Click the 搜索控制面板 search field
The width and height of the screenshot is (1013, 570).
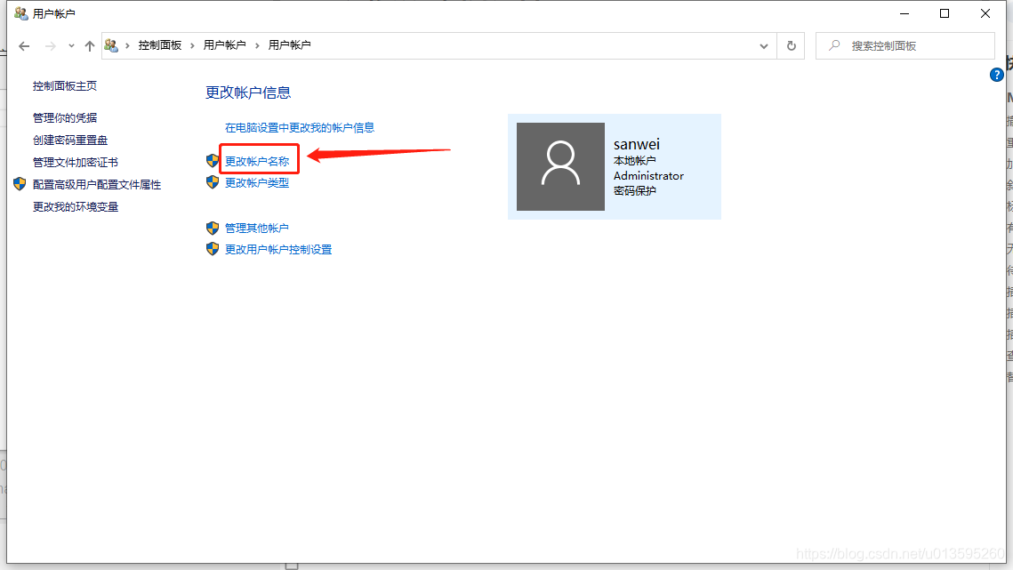click(904, 46)
